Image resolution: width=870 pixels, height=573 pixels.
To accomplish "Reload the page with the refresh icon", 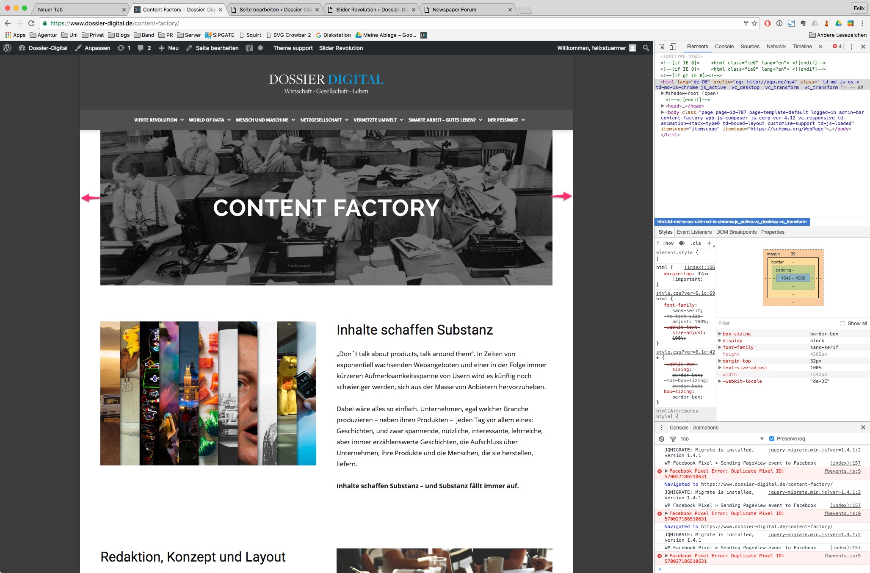I will [31, 23].
